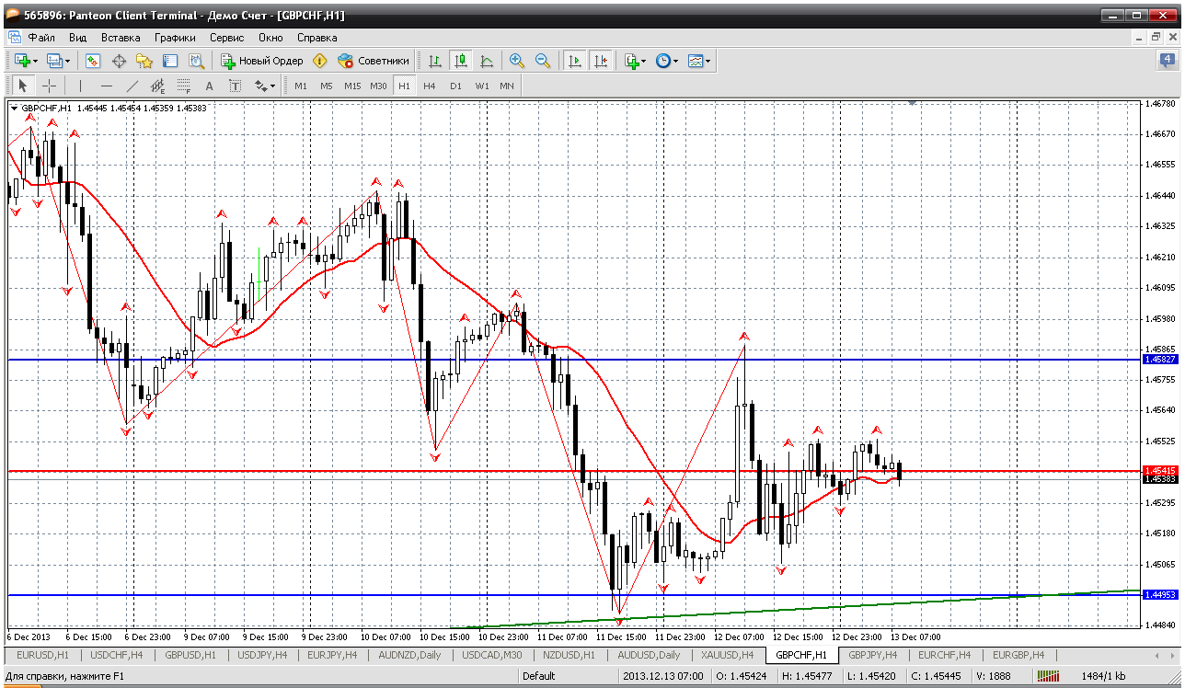This screenshot has height=688, width=1185.
Task: Switch chart to Japanese candlesticks view
Action: point(461,61)
